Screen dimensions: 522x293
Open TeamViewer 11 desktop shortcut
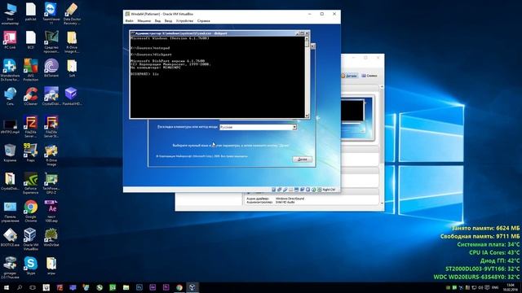[51, 13]
